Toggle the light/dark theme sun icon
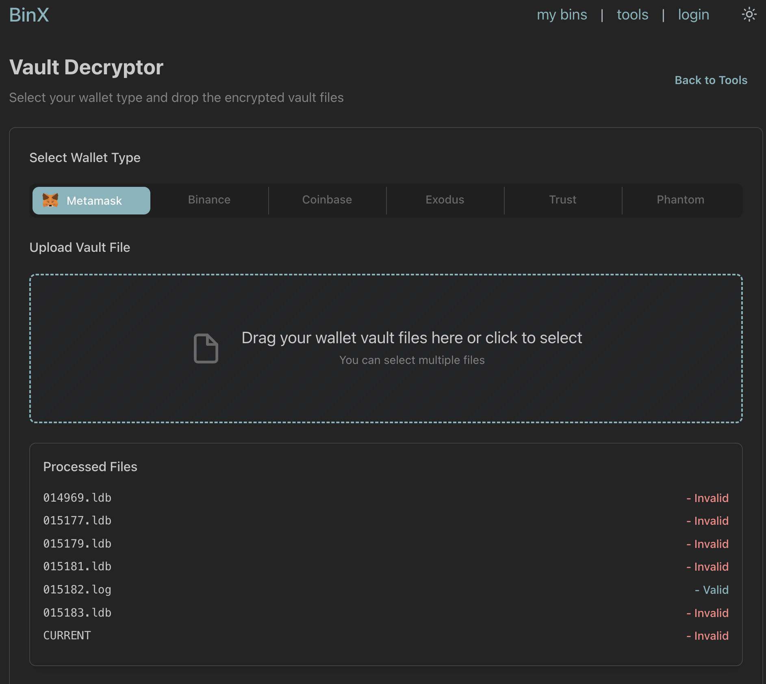This screenshot has width=766, height=684. pos(749,15)
